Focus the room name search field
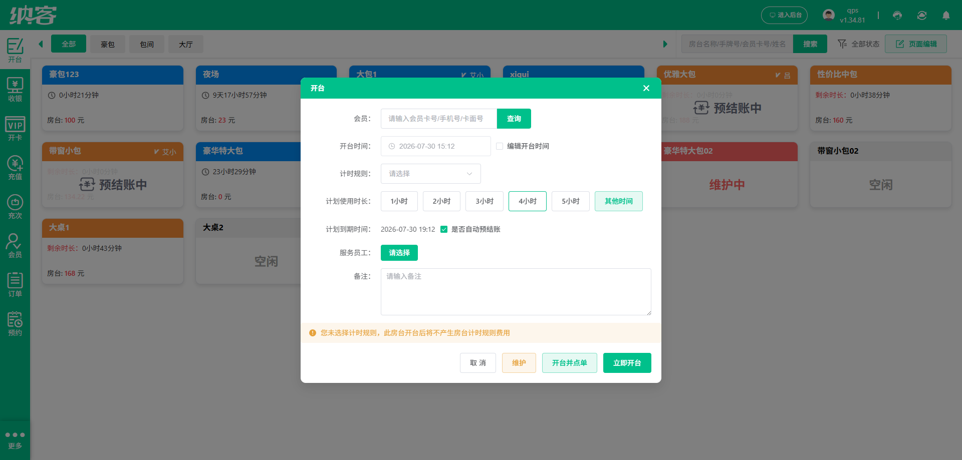962x460 pixels. tap(737, 44)
